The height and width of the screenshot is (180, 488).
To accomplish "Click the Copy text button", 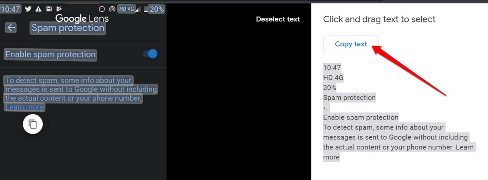I will coord(351,44).
